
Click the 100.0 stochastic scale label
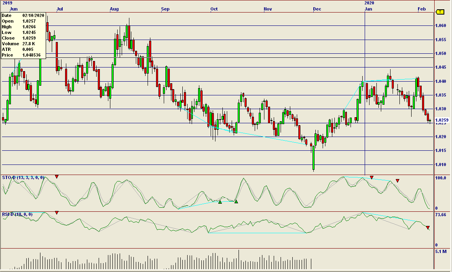click(x=440, y=178)
